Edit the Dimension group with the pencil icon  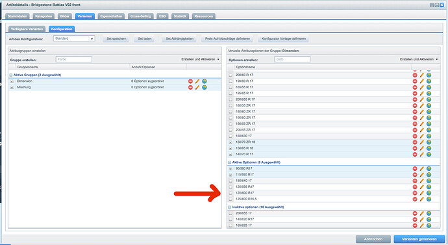coord(197,81)
